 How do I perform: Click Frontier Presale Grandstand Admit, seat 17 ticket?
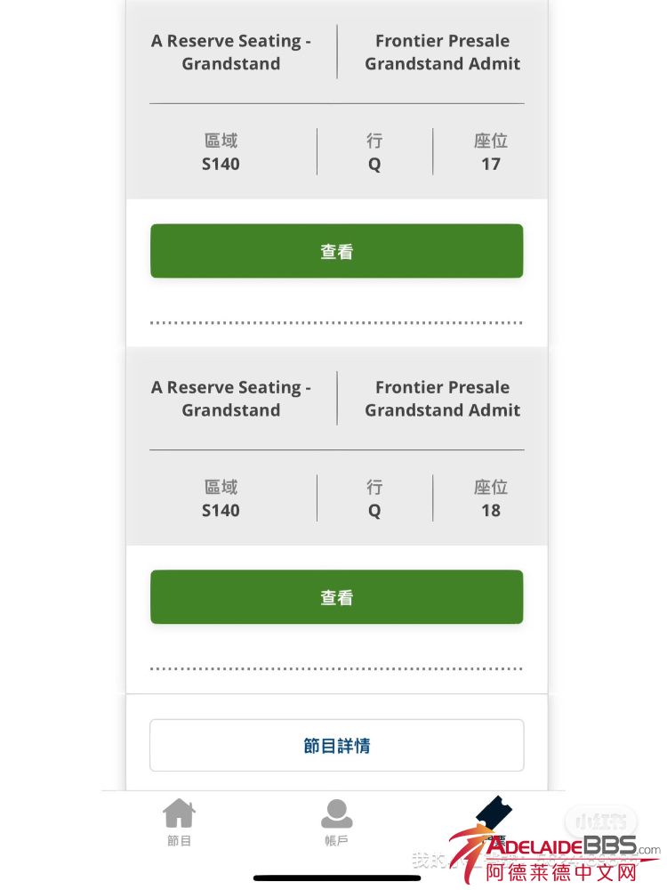442,53
